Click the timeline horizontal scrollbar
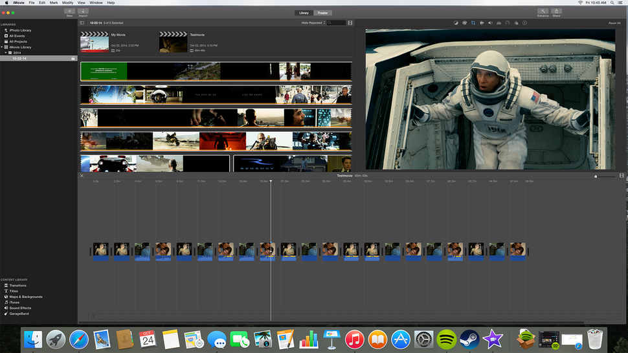628x353 pixels. tap(332, 322)
